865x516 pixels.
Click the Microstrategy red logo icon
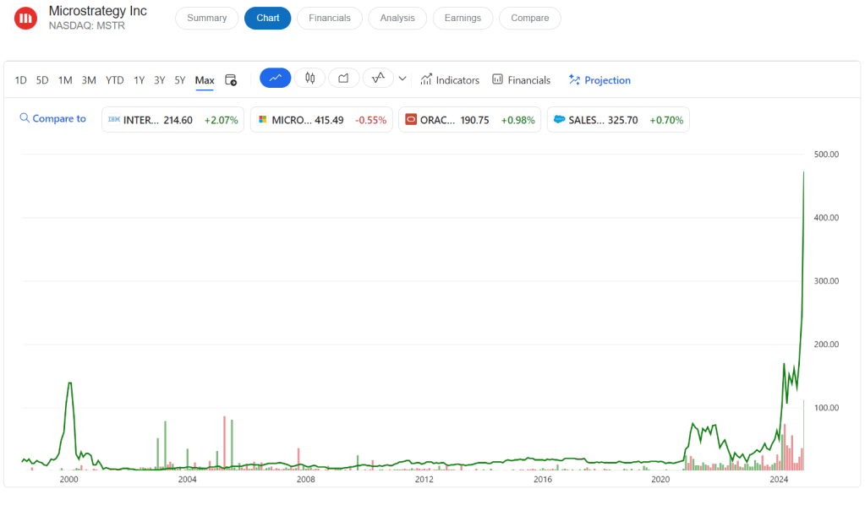(x=25, y=18)
